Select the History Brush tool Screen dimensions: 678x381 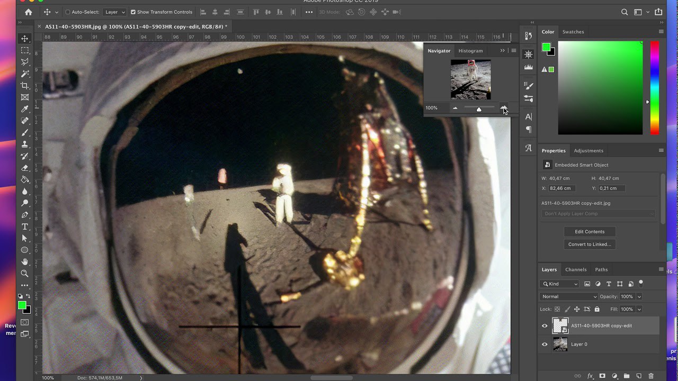coord(24,156)
